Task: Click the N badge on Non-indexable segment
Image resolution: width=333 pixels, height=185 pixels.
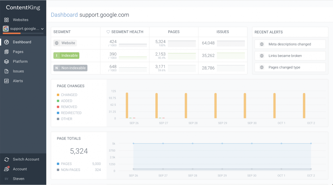Action: coord(57,68)
